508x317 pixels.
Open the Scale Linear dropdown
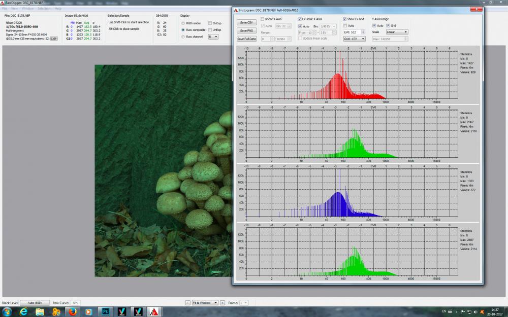coord(397,32)
